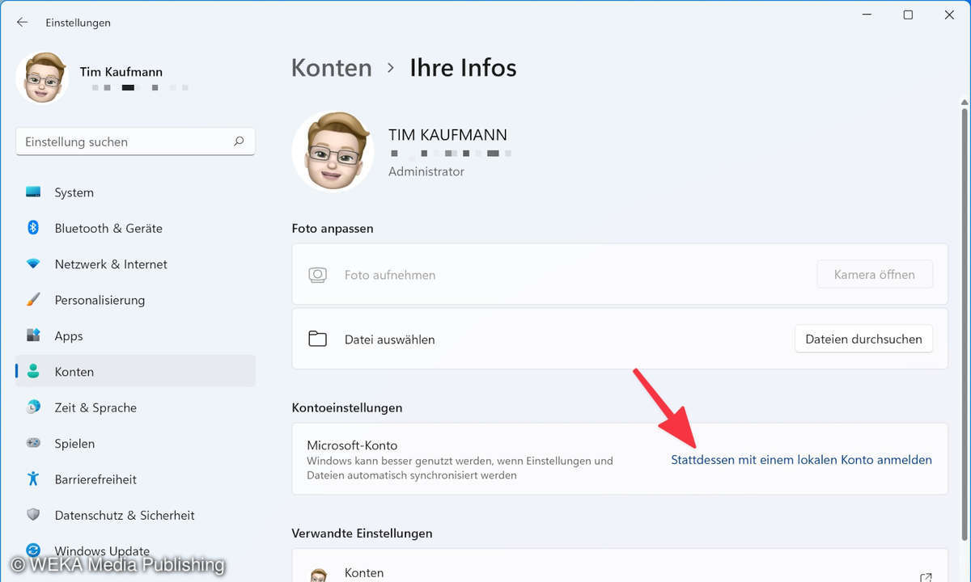
Task: Select Spielen in sidebar
Action: click(135, 443)
